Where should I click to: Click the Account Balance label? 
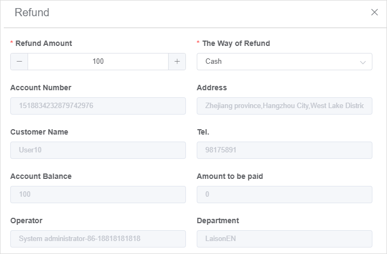click(x=41, y=176)
